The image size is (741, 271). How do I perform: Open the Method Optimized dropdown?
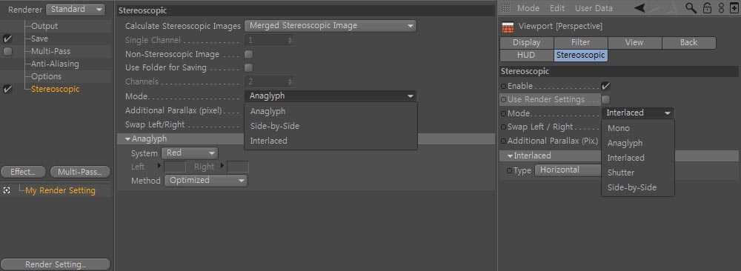[x=206, y=181]
